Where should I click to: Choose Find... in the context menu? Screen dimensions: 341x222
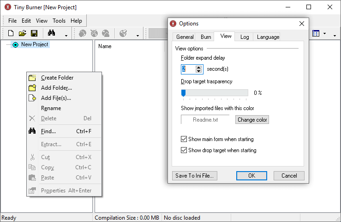[x=48, y=131]
